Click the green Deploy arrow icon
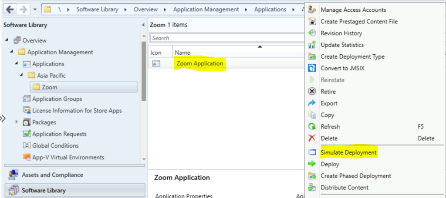Viewport: 446px width, 198px height. 312,164
